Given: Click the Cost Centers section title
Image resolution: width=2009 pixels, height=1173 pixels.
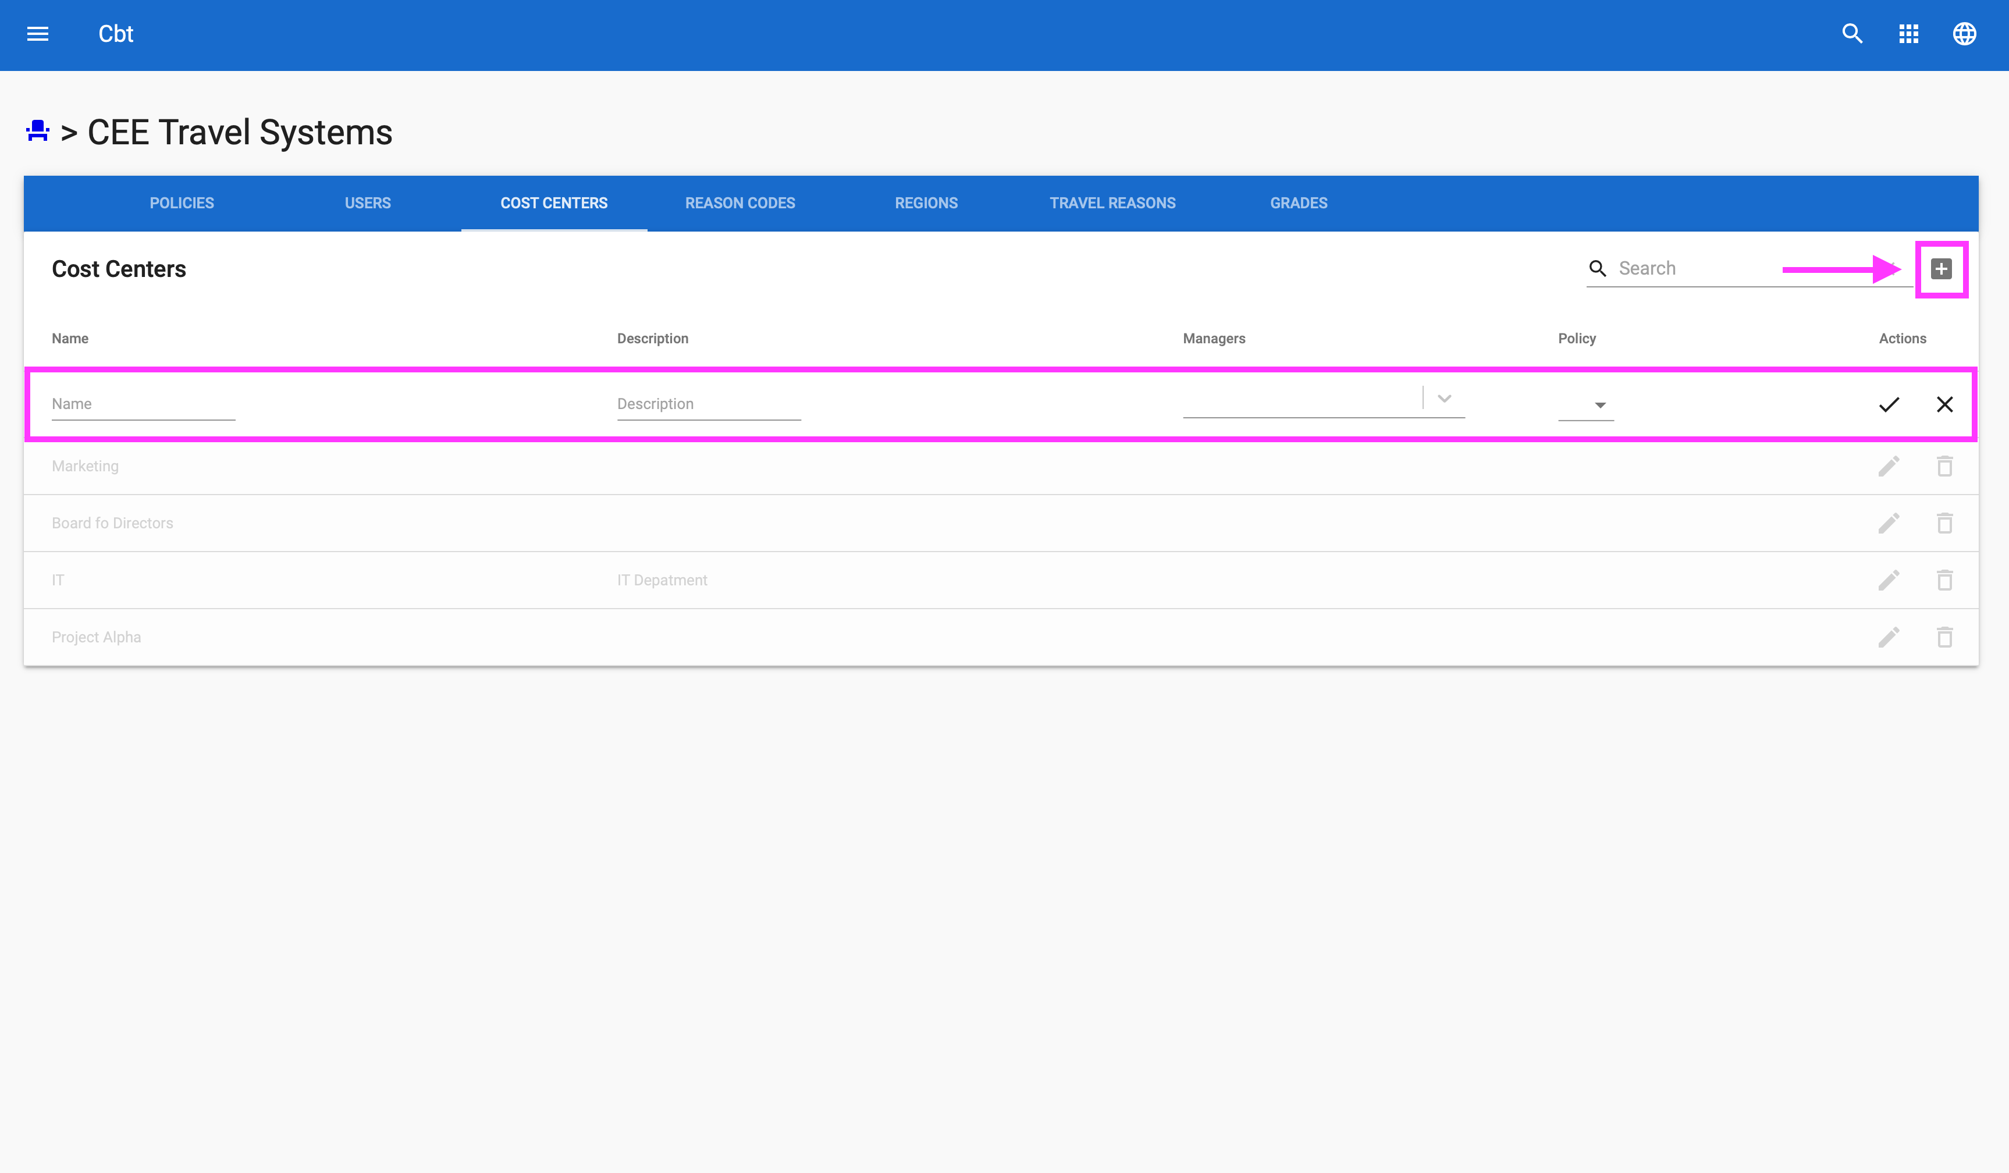Looking at the screenshot, I should pos(119,269).
